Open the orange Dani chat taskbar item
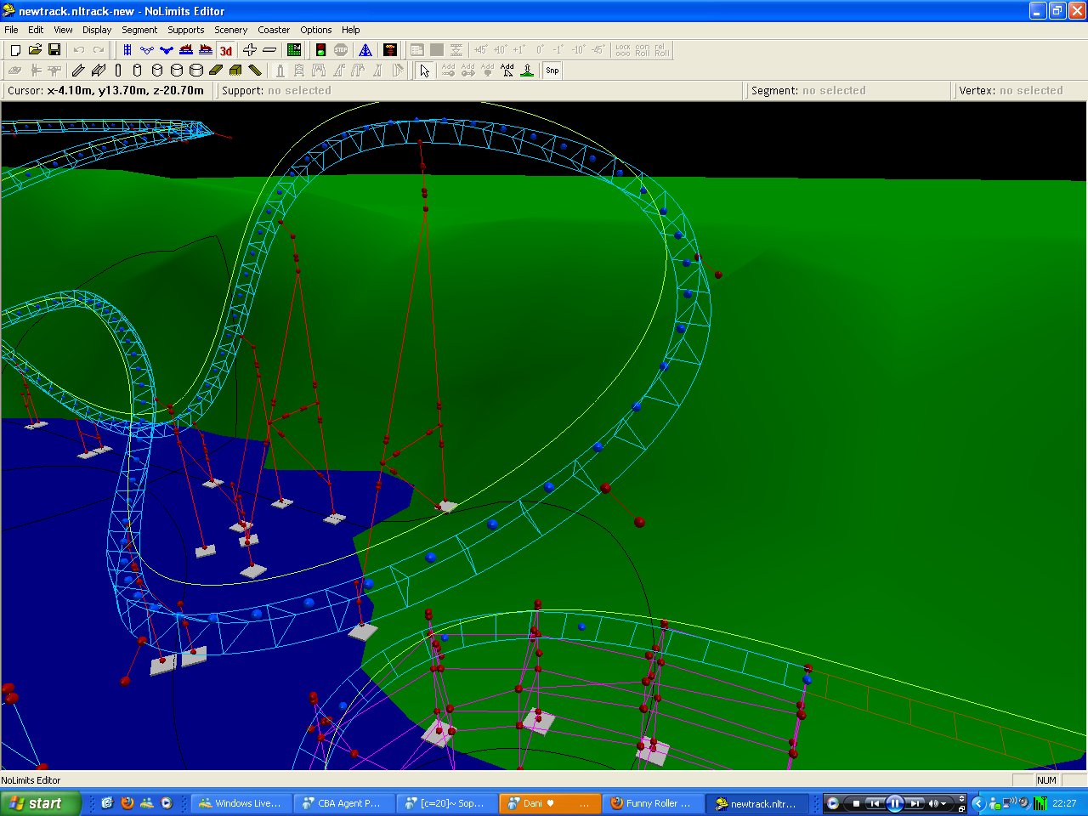 click(549, 803)
